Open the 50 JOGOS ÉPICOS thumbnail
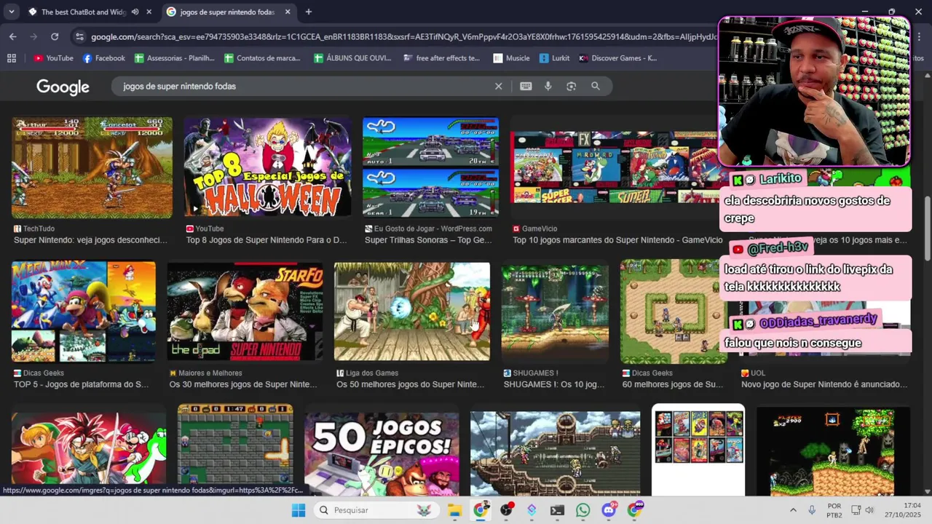The height and width of the screenshot is (524, 932). pyautogui.click(x=382, y=454)
